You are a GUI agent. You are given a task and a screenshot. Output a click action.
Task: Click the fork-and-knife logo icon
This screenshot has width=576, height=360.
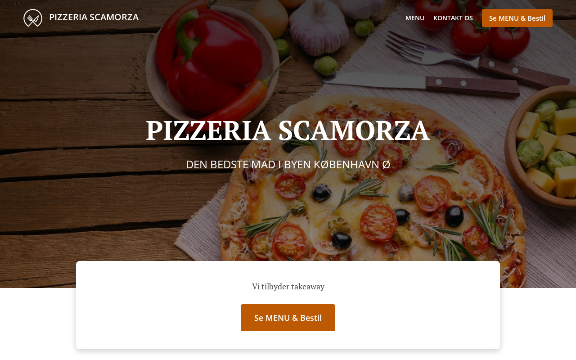click(33, 18)
